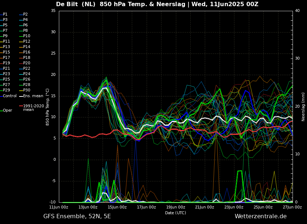This screenshot has width=307, height=224.
Task: Click the 17Jun 00z date tick label
Action: pos(146,207)
